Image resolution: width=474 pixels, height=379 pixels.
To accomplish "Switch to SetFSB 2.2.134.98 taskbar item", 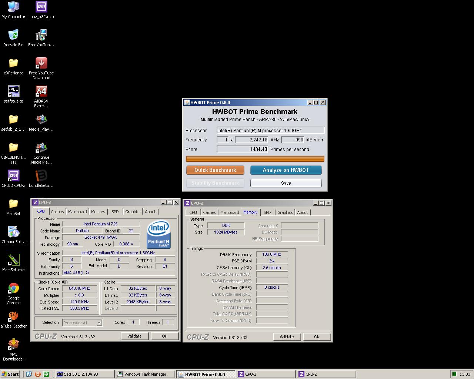I will click(85, 374).
